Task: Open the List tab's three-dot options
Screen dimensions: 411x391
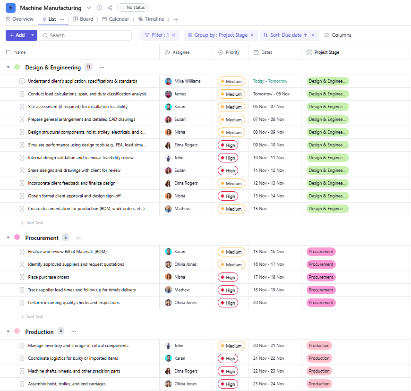Action: 62,19
